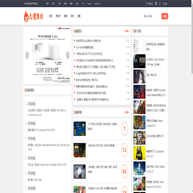Click the 九猩游戏 flame logo

[33, 16]
